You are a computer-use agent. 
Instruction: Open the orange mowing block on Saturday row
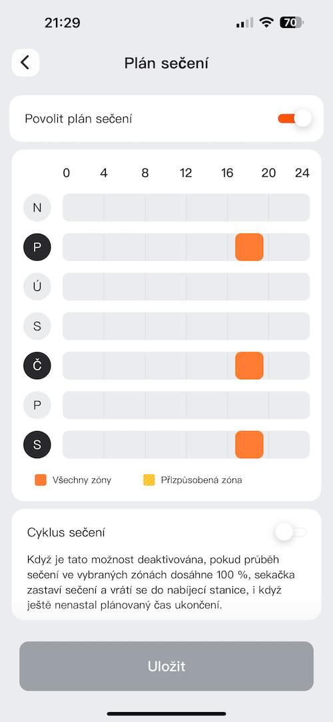249,445
